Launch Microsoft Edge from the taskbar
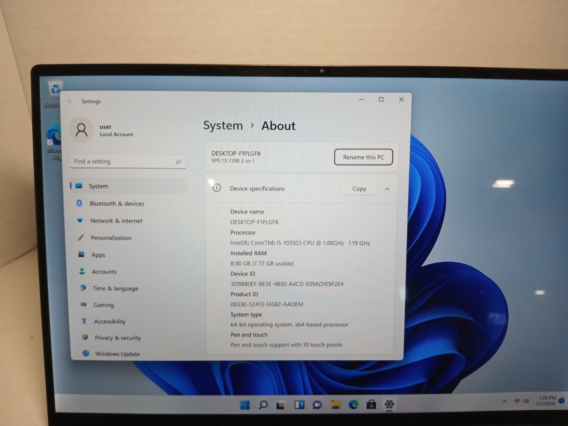Screen dimensions: 568x426 pyautogui.click(x=354, y=404)
